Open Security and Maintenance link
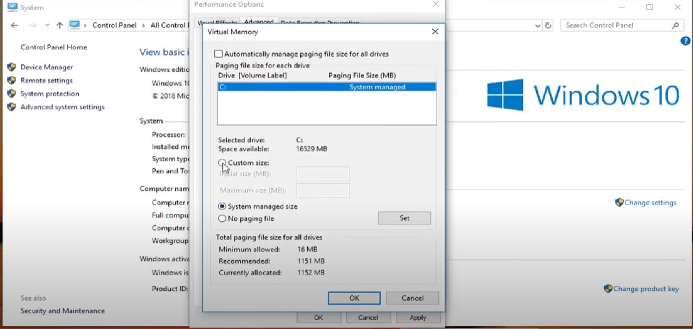 point(63,311)
